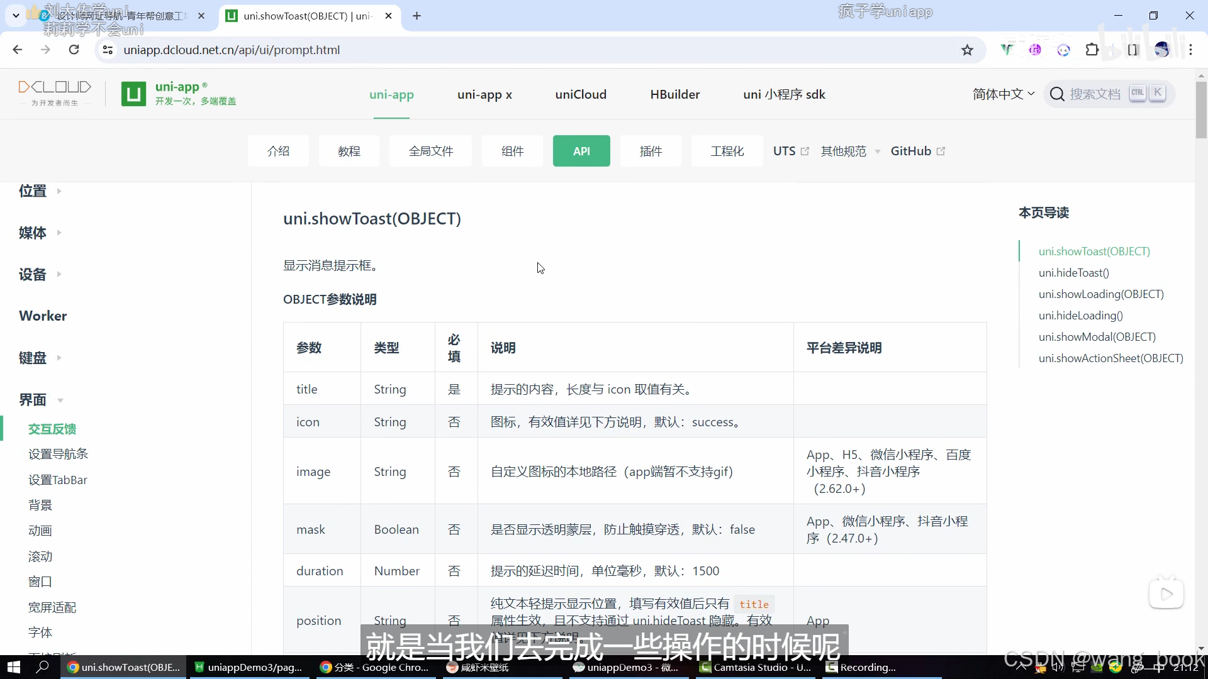1208x679 pixels.
Task: Click the Vue devtools extension icon
Action: (x=1007, y=50)
